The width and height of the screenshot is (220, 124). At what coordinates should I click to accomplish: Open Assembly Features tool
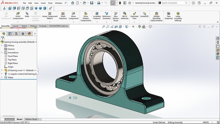pos(97,16)
